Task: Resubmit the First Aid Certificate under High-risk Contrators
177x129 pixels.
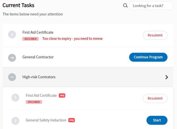Action: point(155,98)
